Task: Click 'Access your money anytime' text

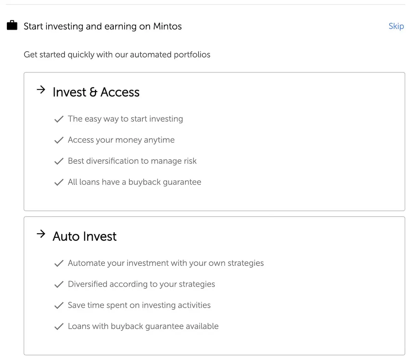Action: coord(121,140)
